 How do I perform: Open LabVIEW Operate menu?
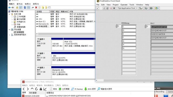tap(124, 5)
